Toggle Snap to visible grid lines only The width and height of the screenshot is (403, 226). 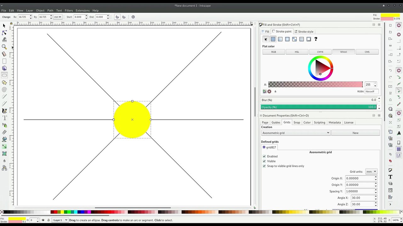264,166
